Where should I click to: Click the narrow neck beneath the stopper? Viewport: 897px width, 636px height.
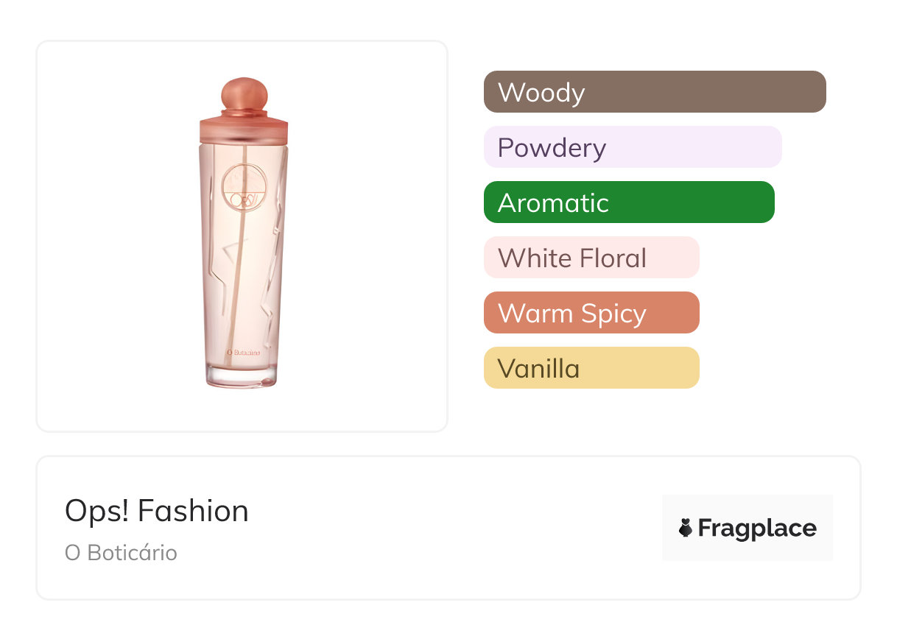click(x=243, y=111)
